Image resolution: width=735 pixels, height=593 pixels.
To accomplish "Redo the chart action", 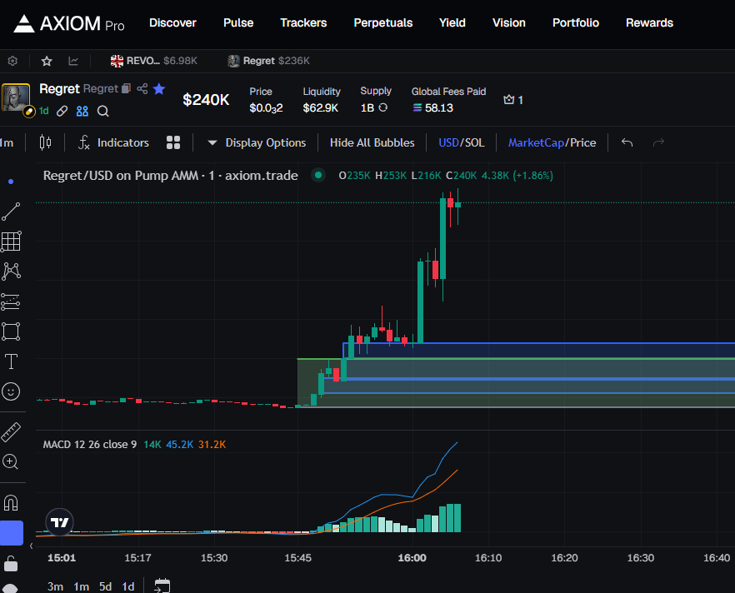I will [658, 142].
